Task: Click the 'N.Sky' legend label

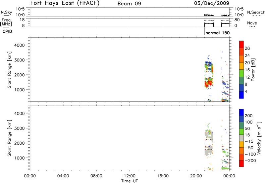Action: 6,12
